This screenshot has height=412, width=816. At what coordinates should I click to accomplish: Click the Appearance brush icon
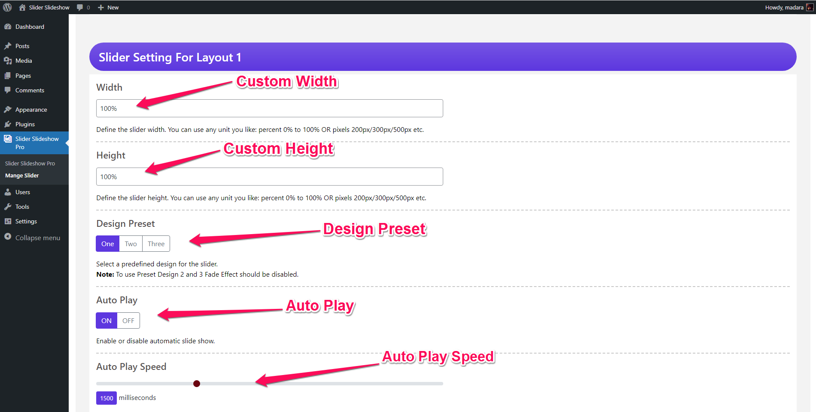[8, 110]
